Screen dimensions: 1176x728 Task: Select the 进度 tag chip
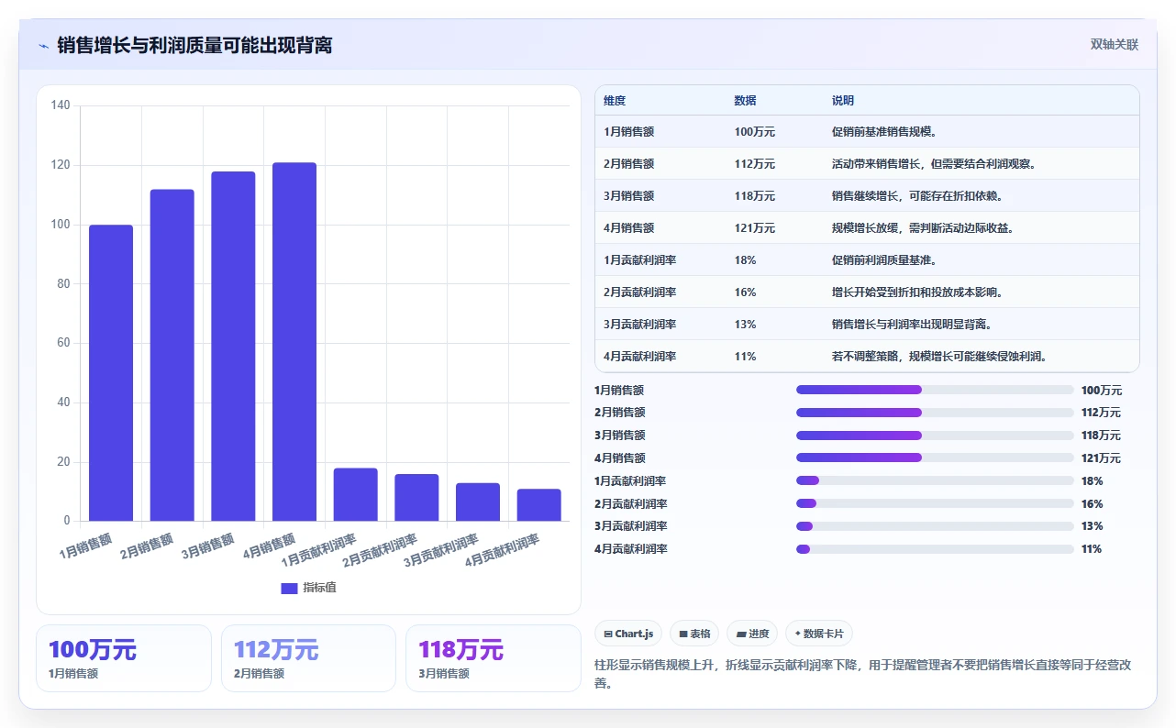coord(752,634)
